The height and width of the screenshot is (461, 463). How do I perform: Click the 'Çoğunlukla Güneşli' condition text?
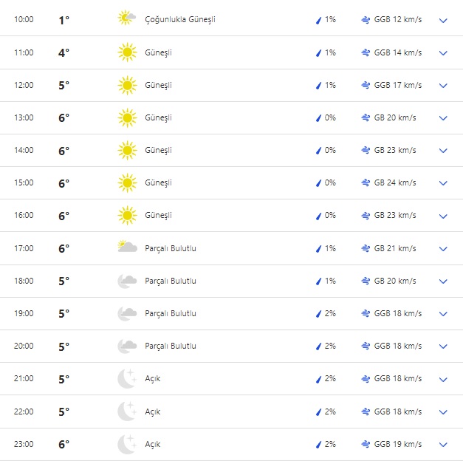click(180, 19)
